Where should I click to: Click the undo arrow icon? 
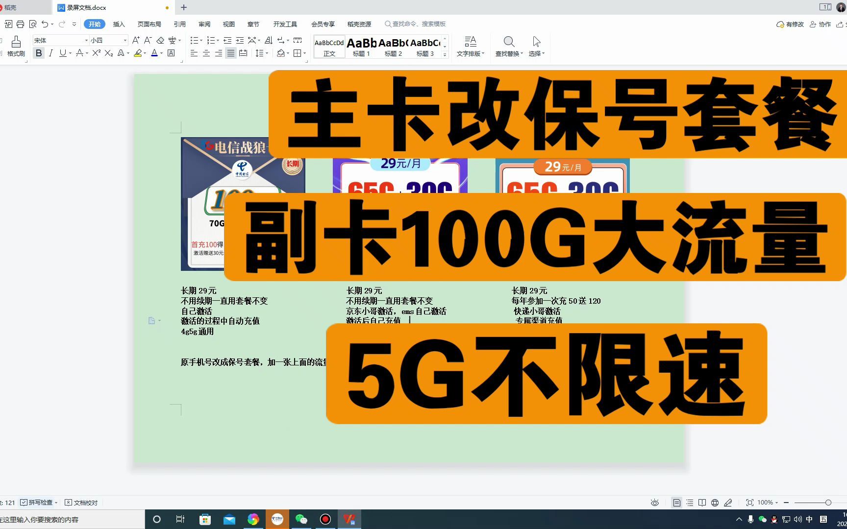45,24
